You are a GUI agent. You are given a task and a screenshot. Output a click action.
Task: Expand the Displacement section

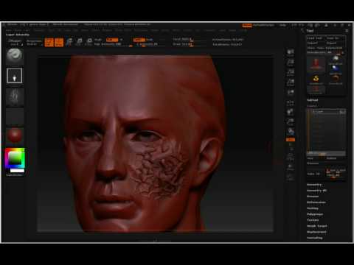coord(316,232)
